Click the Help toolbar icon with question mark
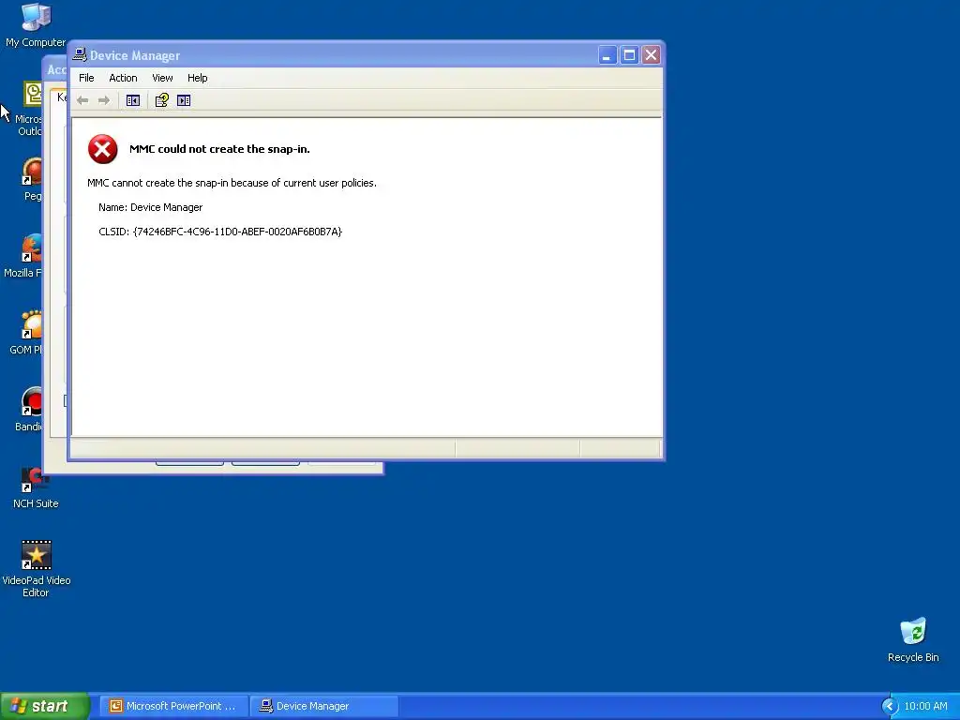This screenshot has width=960, height=720. [x=161, y=100]
